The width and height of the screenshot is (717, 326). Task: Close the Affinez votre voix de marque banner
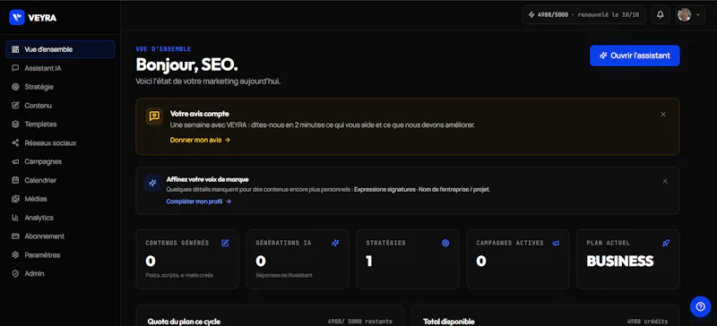point(665,181)
